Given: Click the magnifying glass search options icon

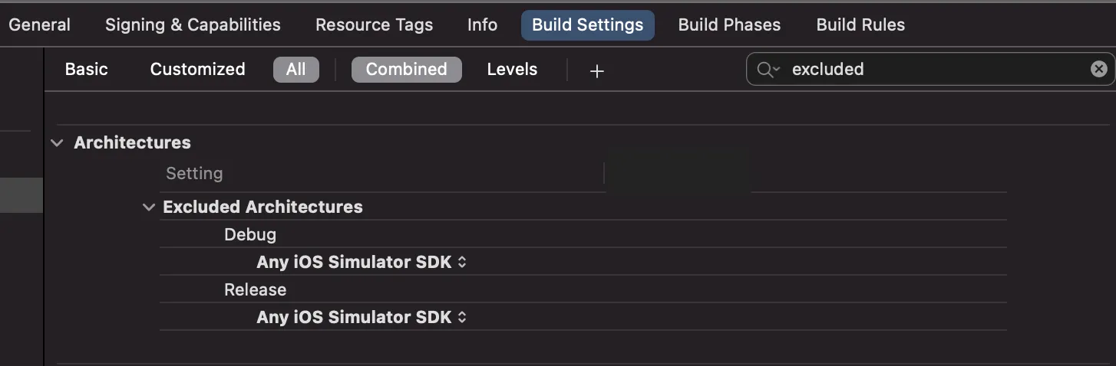Looking at the screenshot, I should 768,70.
